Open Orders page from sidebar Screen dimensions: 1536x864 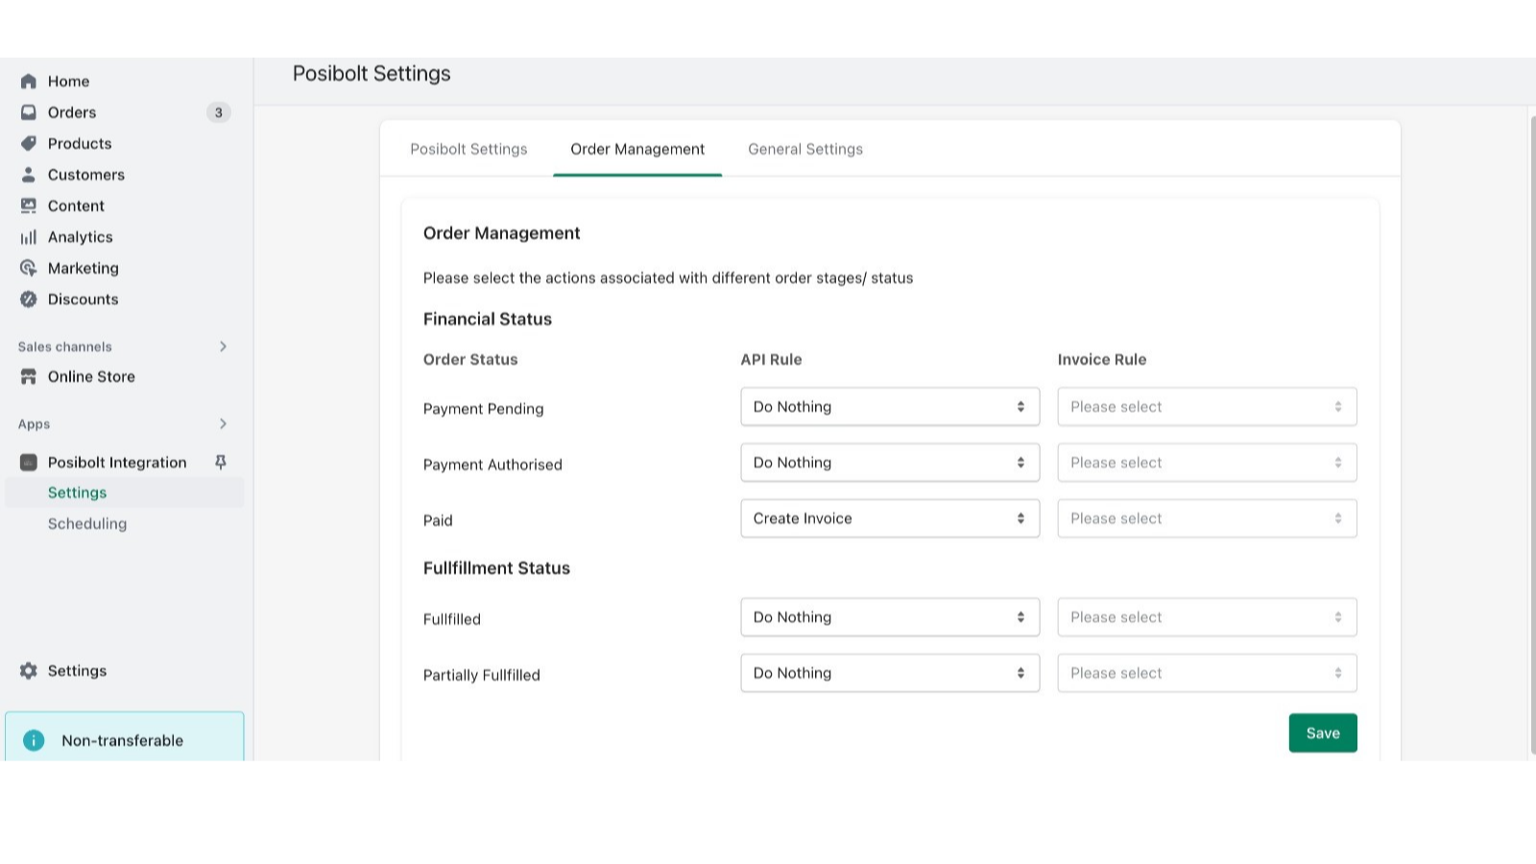click(x=72, y=112)
